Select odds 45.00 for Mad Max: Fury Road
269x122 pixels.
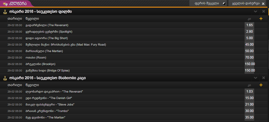(x=249, y=45)
